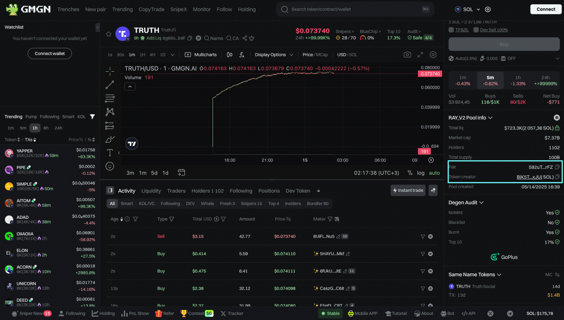564x320 pixels.
Task: Click the Instant trade button
Action: tap(408, 191)
